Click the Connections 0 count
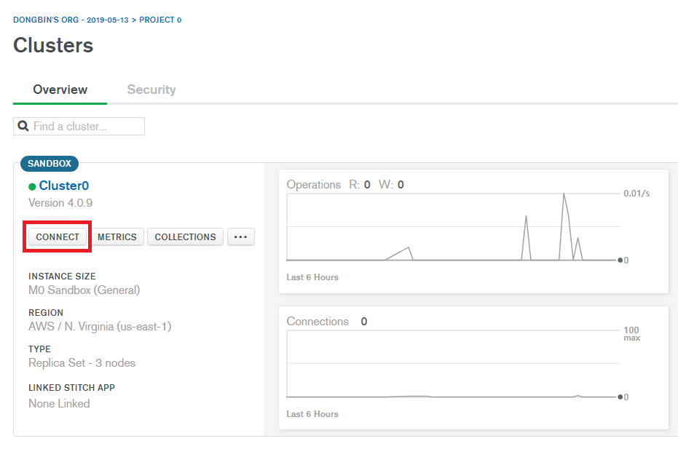 point(364,322)
